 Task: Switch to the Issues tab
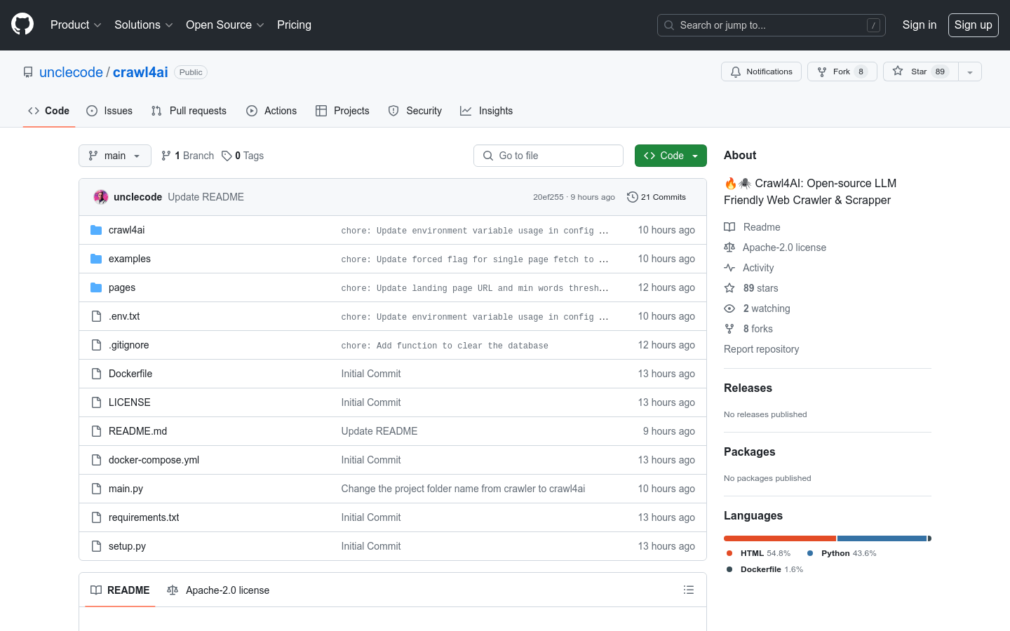(109, 111)
